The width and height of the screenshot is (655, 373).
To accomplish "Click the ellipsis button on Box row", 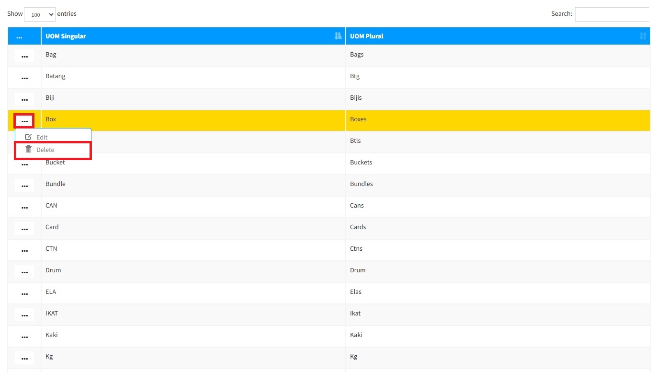I will pyautogui.click(x=24, y=121).
